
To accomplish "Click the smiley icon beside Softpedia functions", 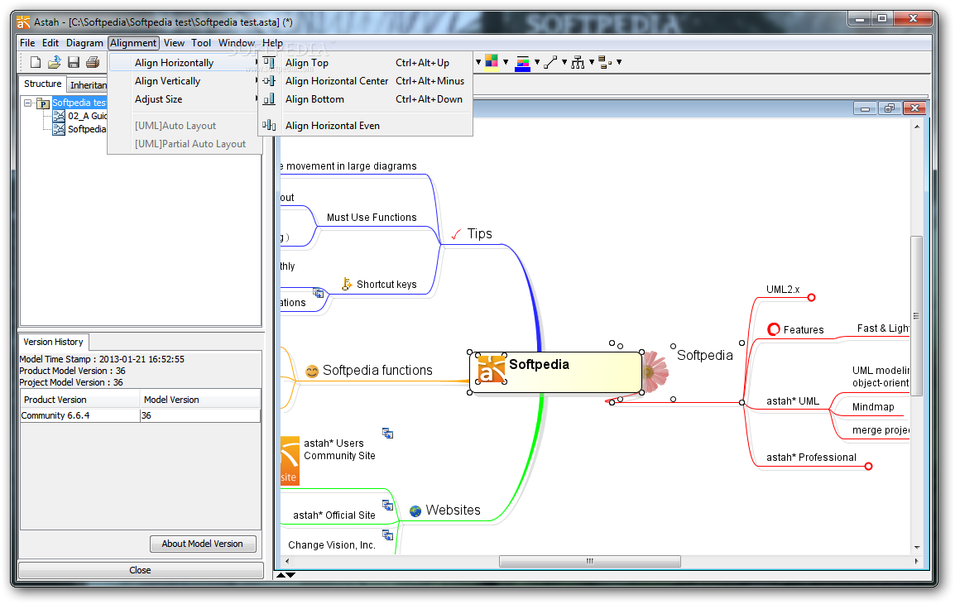I will [x=312, y=371].
